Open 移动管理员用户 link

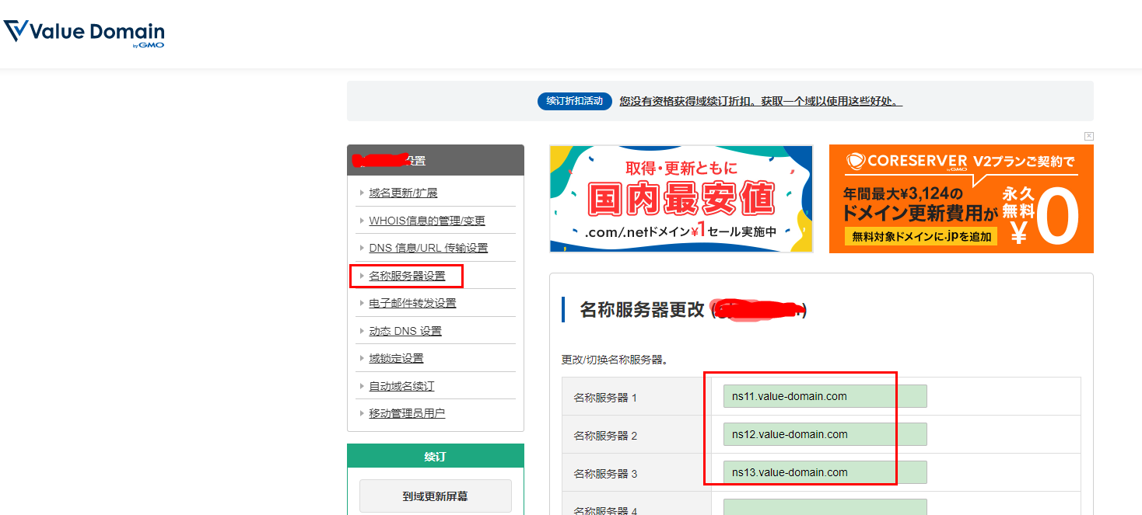(407, 413)
